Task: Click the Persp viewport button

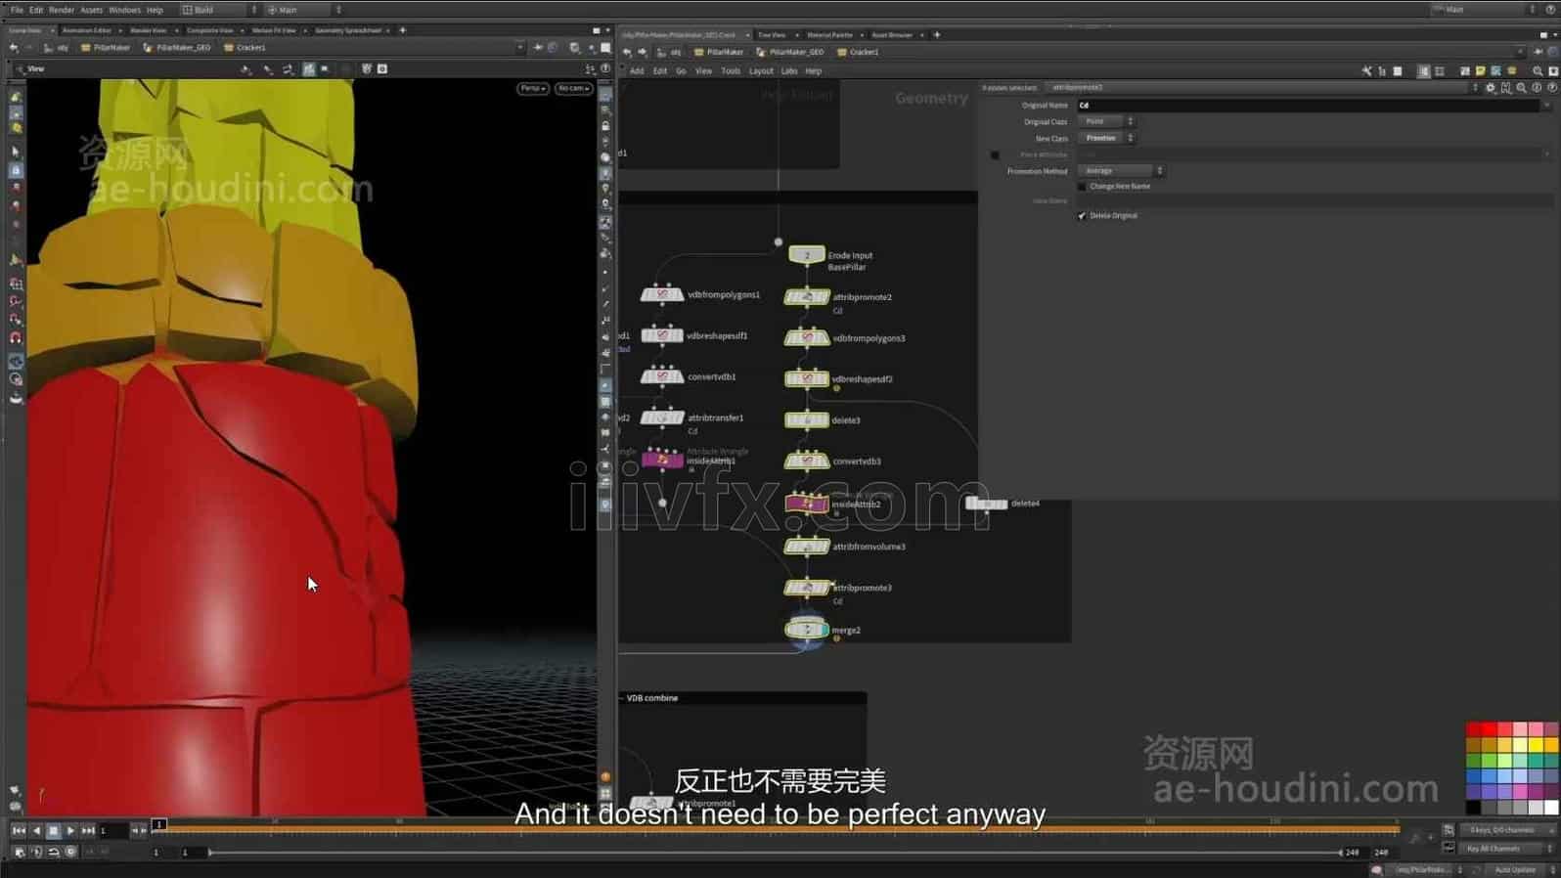Action: tap(531, 88)
